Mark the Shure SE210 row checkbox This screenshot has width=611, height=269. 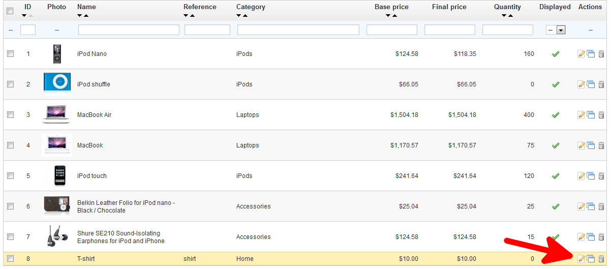(x=10, y=237)
